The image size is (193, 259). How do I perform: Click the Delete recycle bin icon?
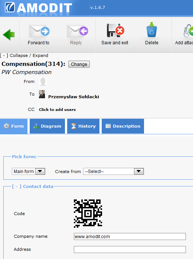[x=152, y=30]
